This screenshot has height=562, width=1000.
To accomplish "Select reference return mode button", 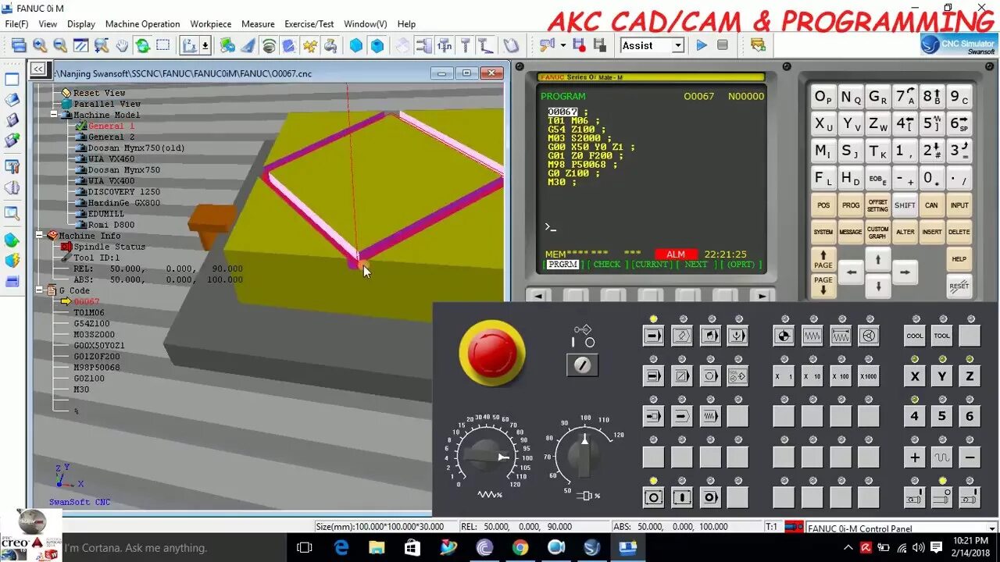I will coord(783,336).
